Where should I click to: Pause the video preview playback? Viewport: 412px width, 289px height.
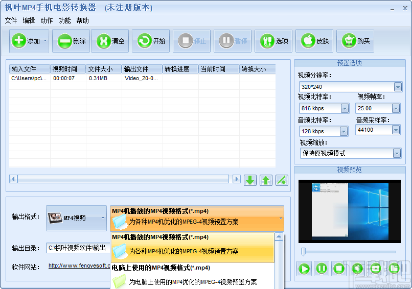[x=322, y=268]
